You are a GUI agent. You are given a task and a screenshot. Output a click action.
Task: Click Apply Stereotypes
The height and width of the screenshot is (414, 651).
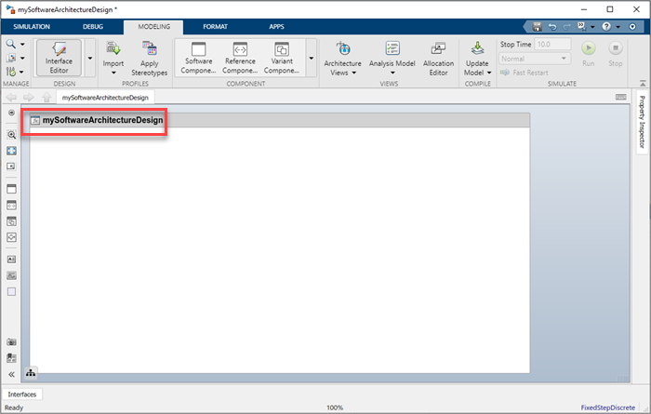coord(150,58)
